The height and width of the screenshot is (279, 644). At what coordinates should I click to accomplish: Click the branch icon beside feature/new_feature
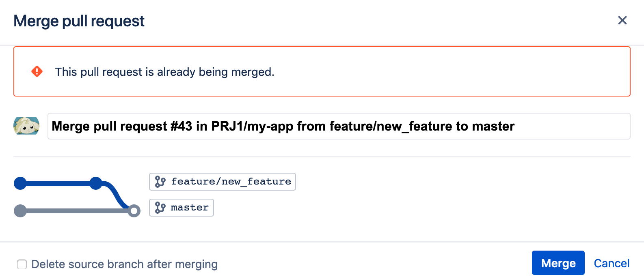(160, 182)
